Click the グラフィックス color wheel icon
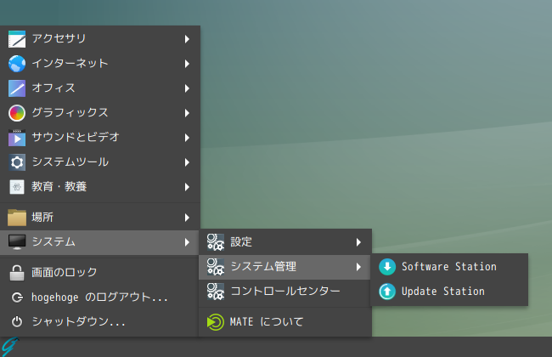The width and height of the screenshot is (552, 357). point(17,113)
